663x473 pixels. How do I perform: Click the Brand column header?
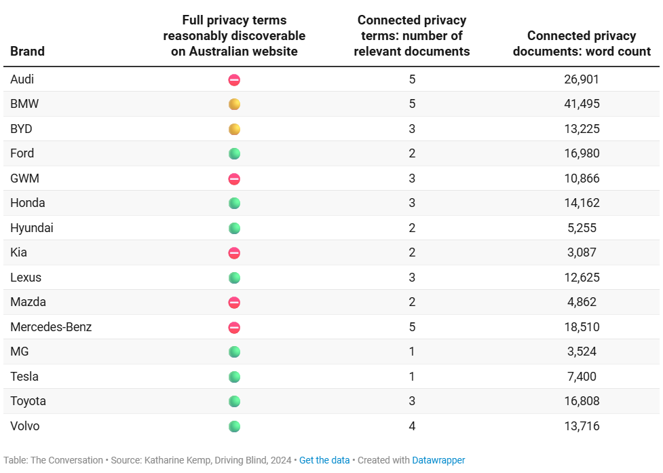[x=28, y=51]
